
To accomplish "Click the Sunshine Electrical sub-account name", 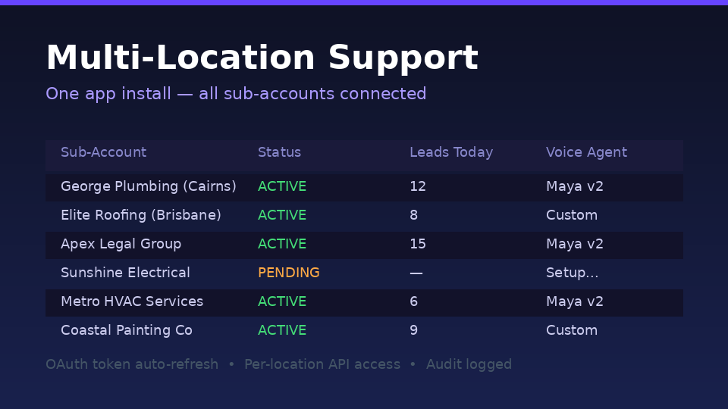I will tap(125, 273).
